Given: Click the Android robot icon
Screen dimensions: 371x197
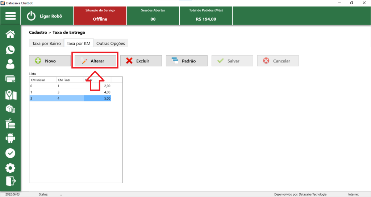Looking at the screenshot, I should point(11,138).
